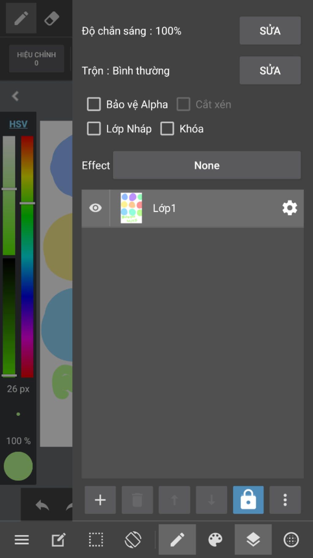
Task: Select the eraser tool at top
Action: point(52,18)
